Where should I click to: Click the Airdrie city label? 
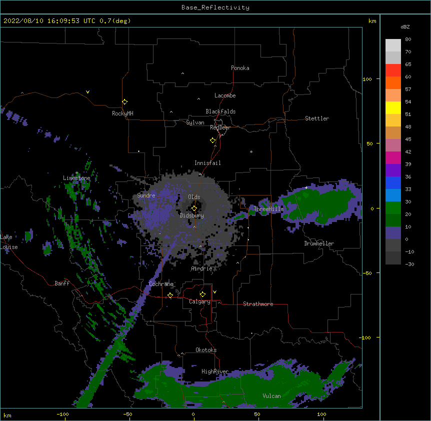click(x=202, y=268)
